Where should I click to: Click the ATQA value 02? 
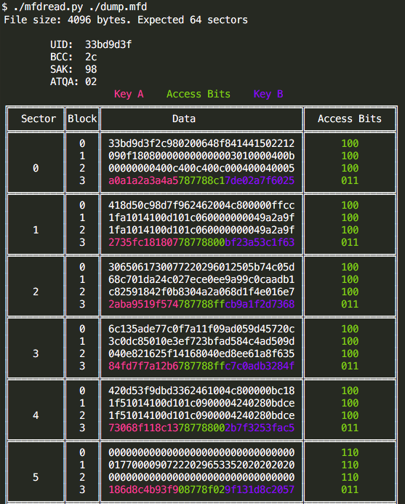(x=91, y=81)
